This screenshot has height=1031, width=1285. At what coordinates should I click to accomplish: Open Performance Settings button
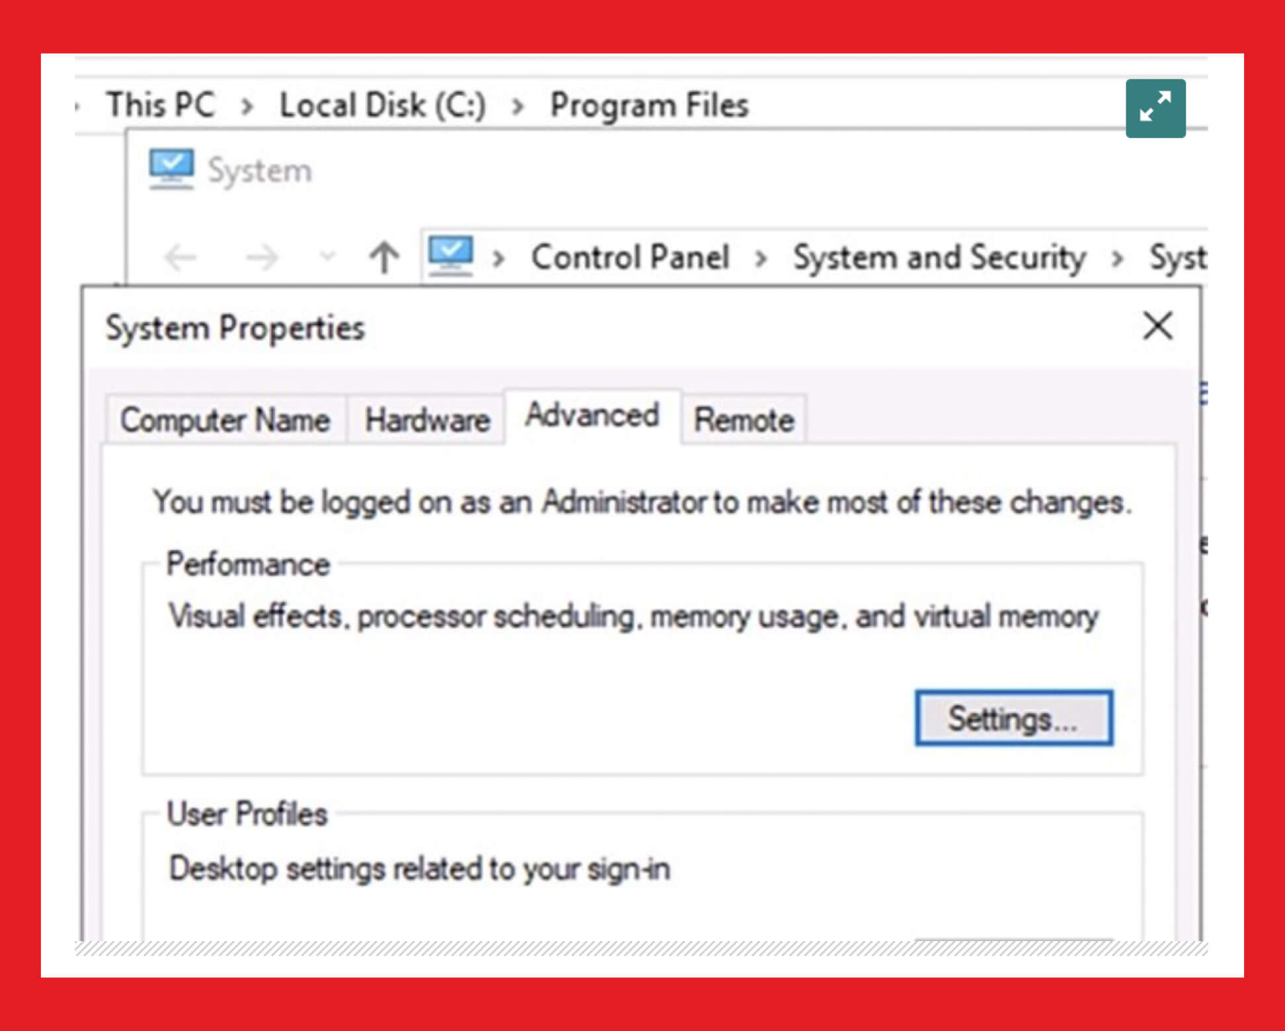click(1014, 718)
